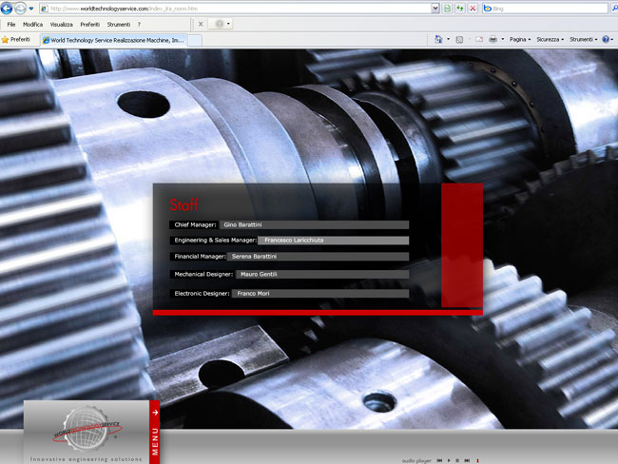Click Franco Mori name field
The image size is (618, 464).
tap(320, 293)
